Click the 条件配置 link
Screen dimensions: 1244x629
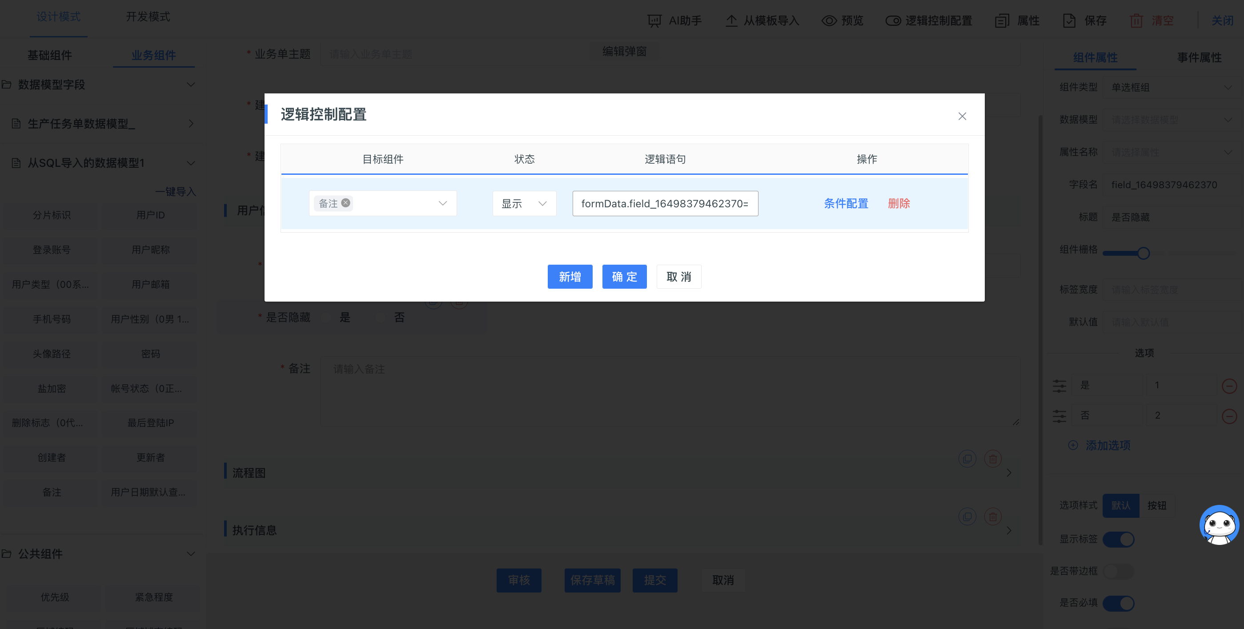coord(846,203)
